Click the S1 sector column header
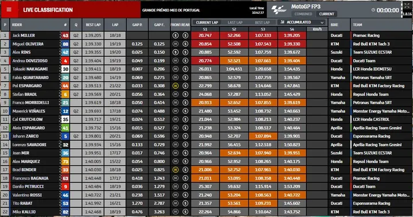Image resolution: width=413 pixels, height=217 pixels. tap(205, 29)
